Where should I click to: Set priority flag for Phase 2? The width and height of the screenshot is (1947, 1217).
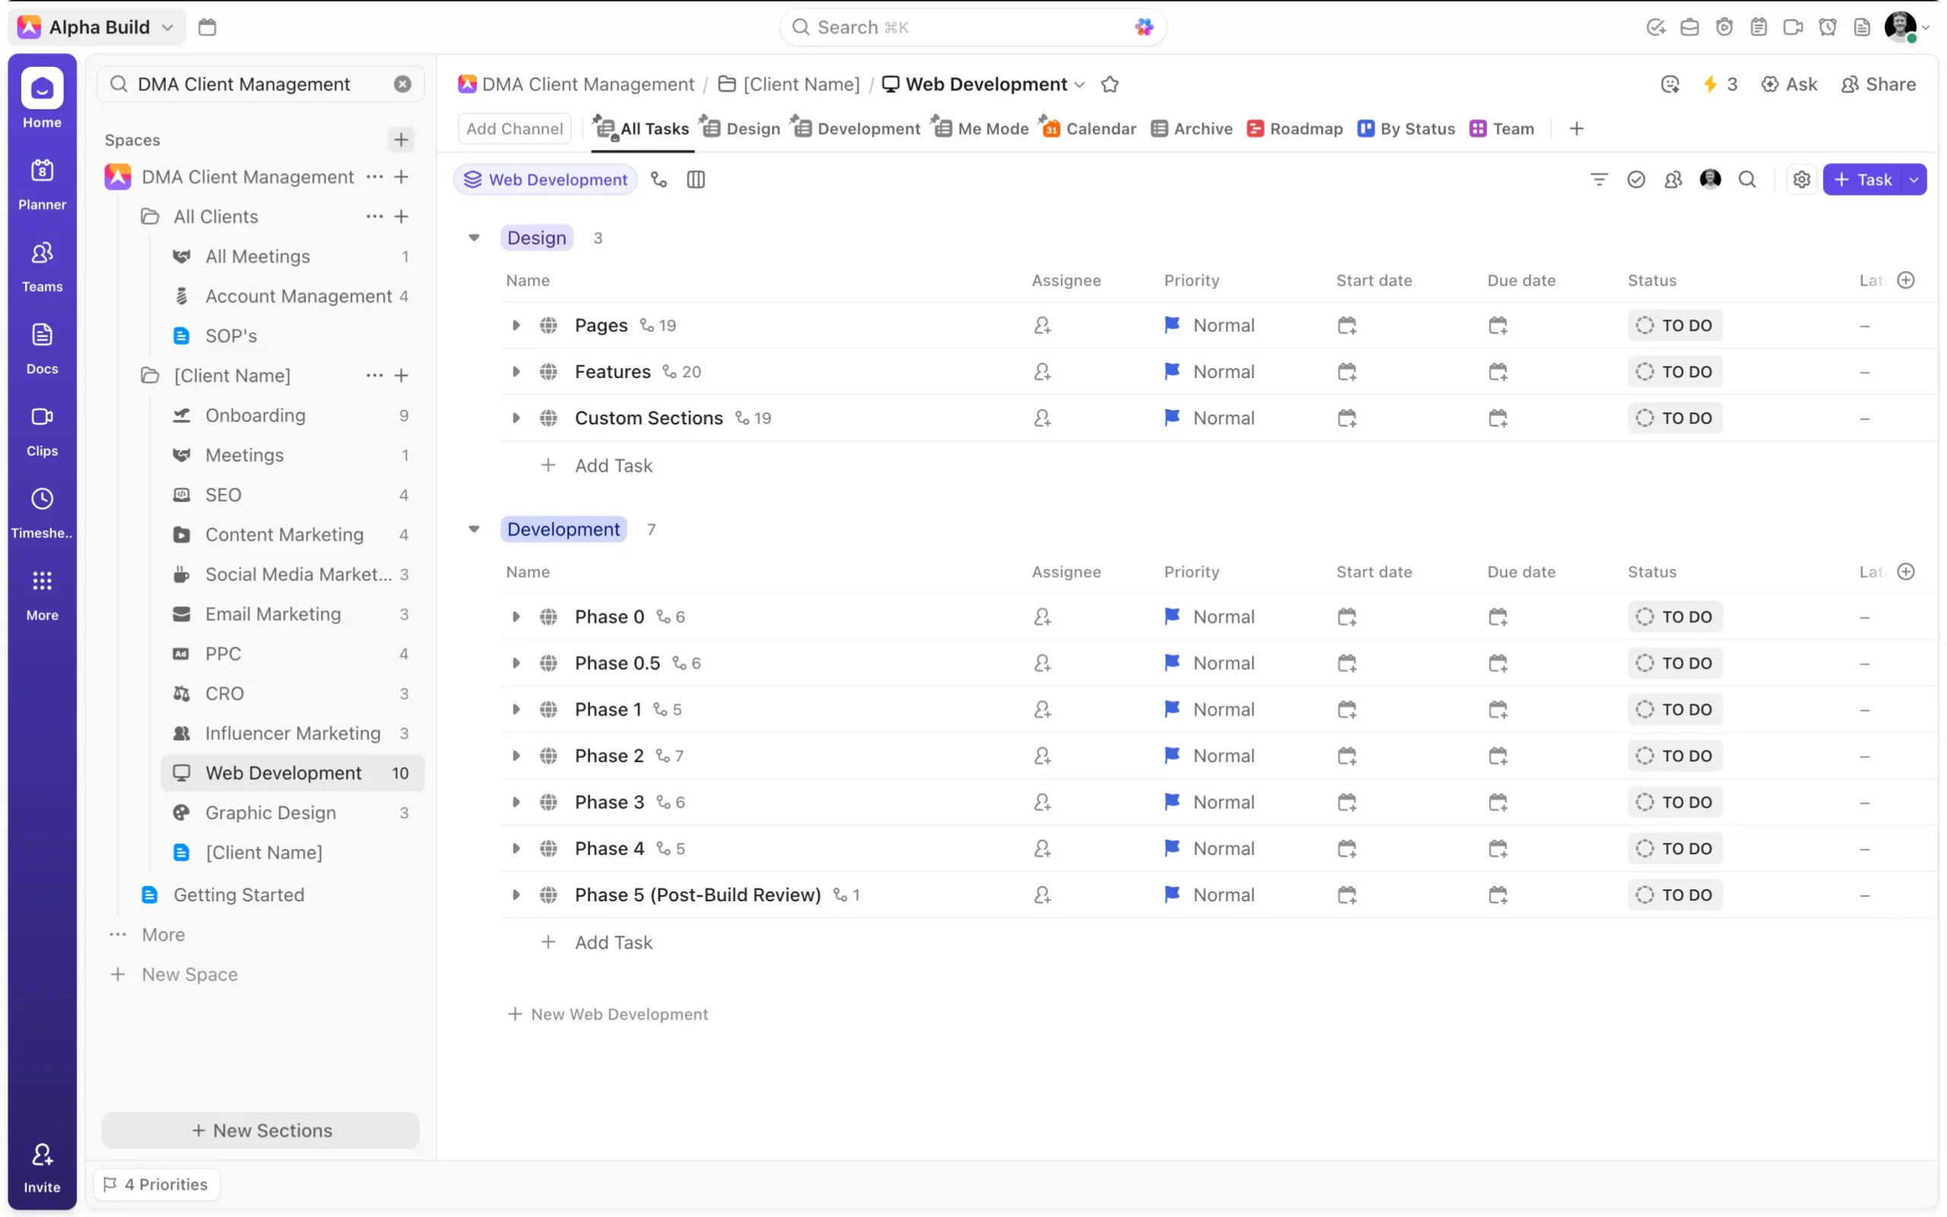1171,756
